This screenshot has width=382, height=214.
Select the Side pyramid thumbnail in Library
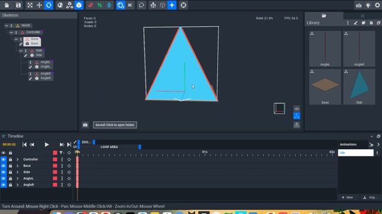359,87
